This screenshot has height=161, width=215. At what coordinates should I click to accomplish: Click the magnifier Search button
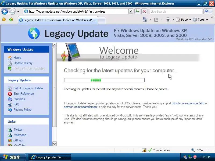tap(206, 11)
